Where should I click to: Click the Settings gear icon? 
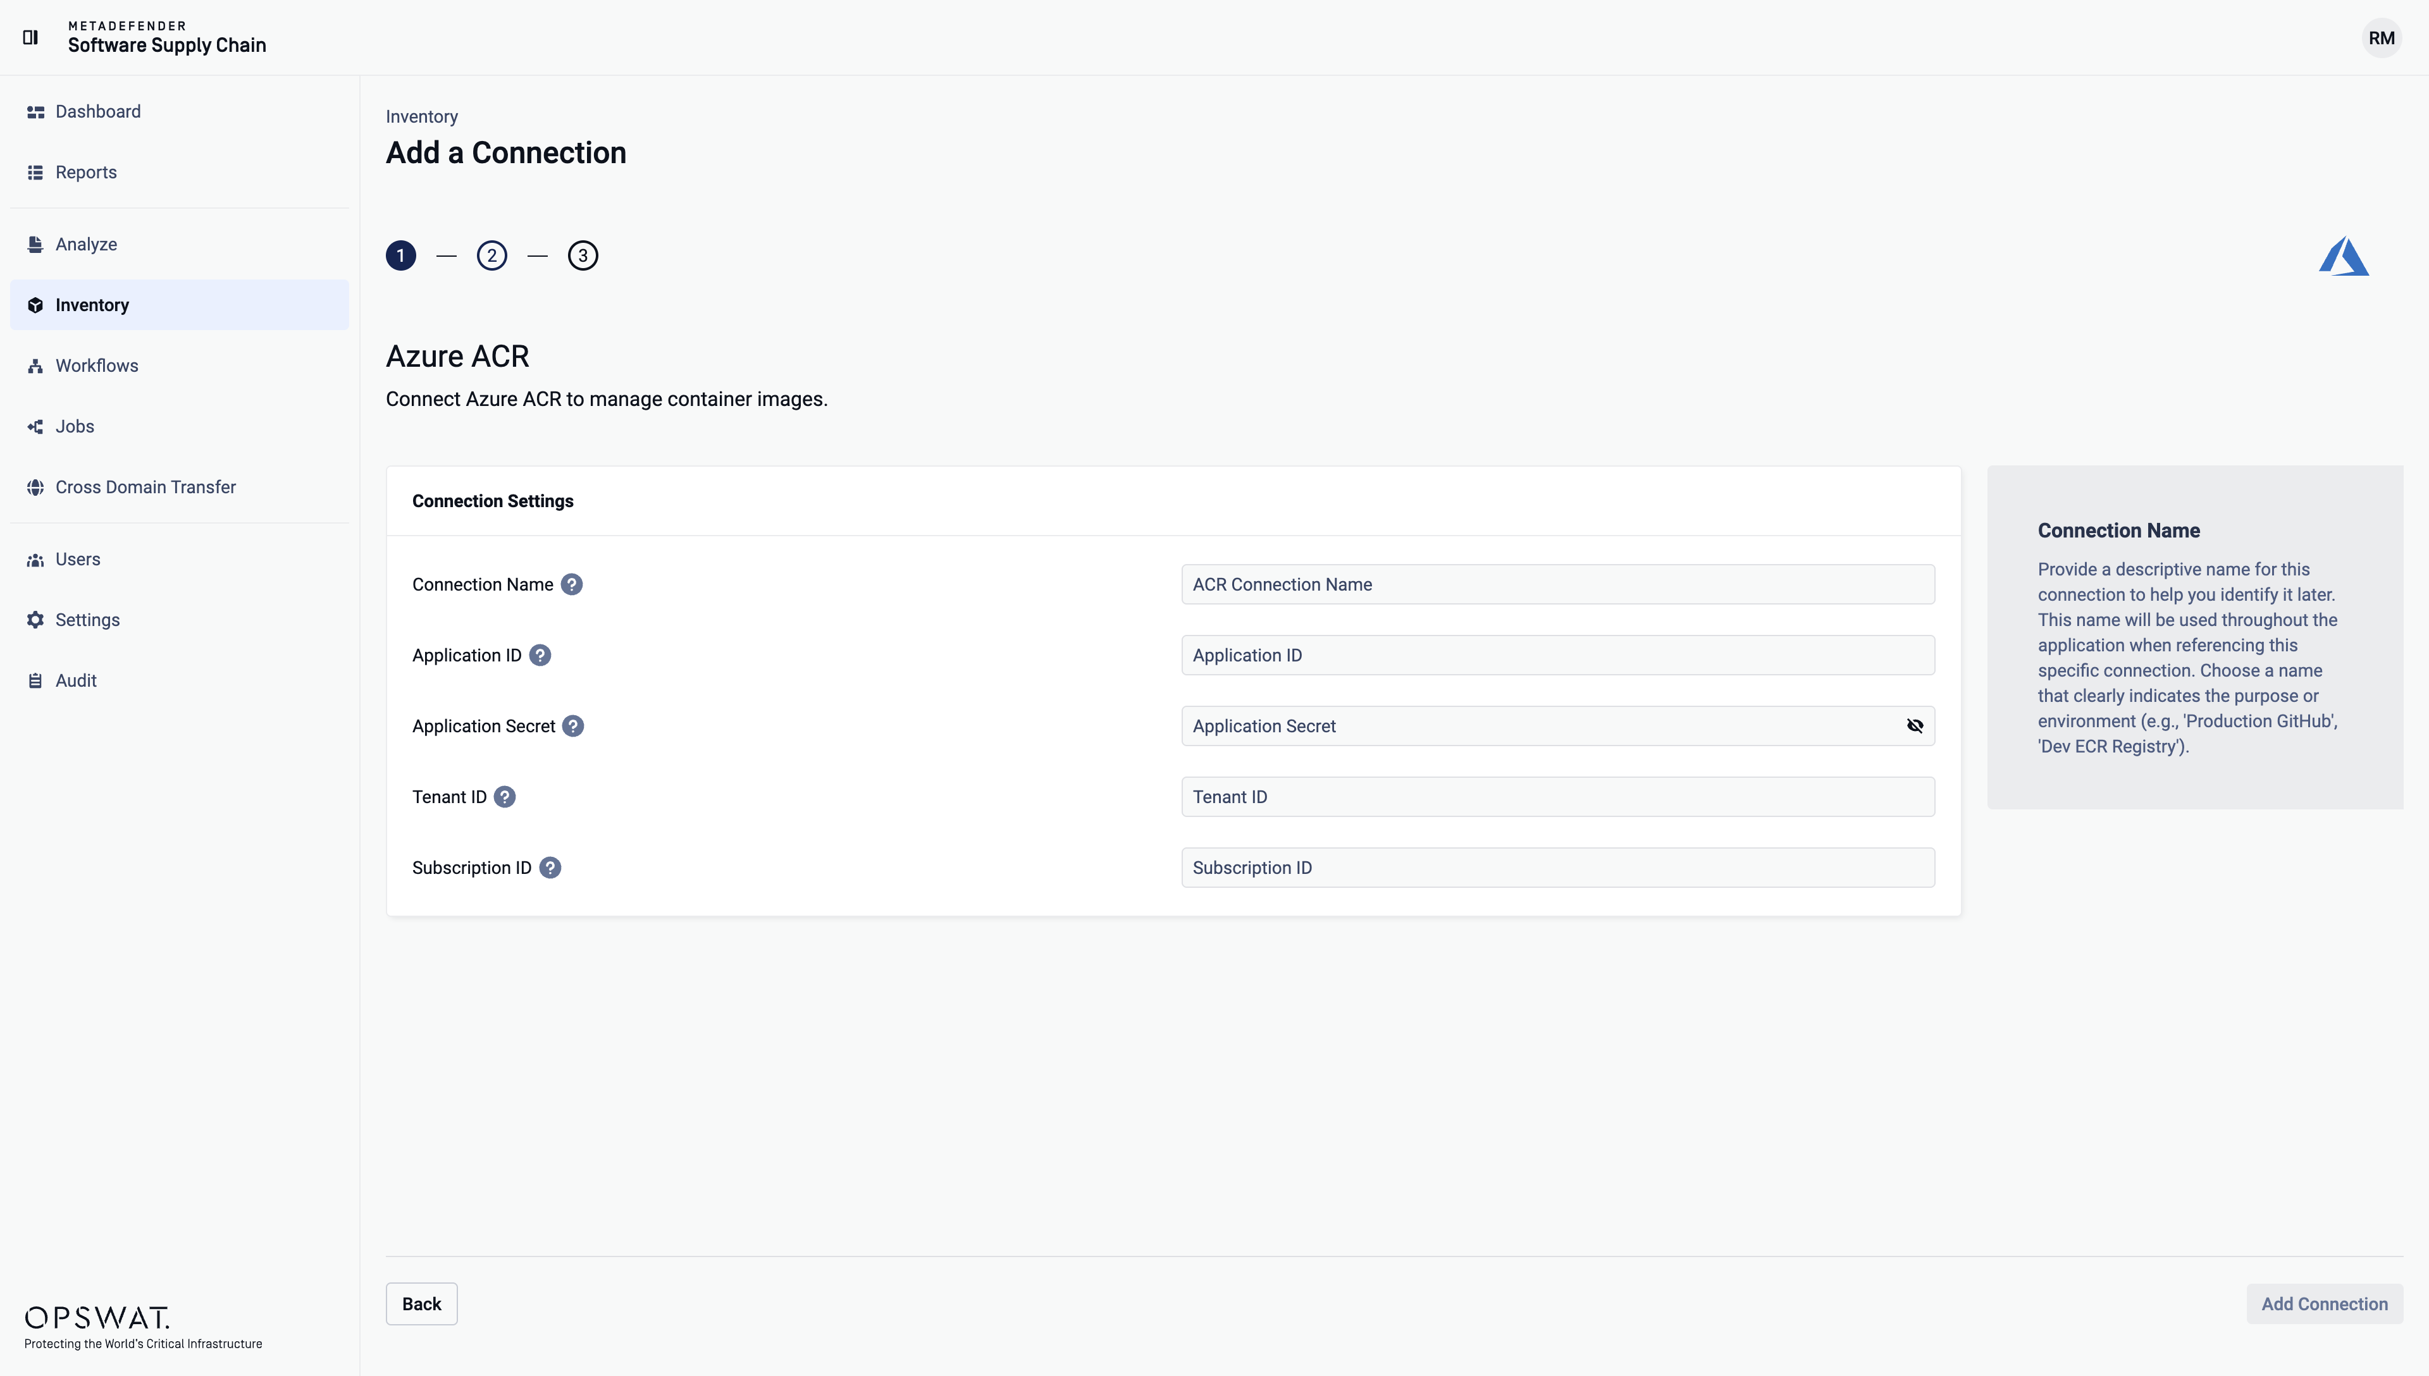pyautogui.click(x=36, y=620)
